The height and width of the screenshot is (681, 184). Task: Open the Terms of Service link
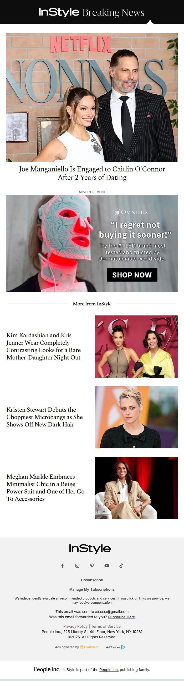click(106, 626)
